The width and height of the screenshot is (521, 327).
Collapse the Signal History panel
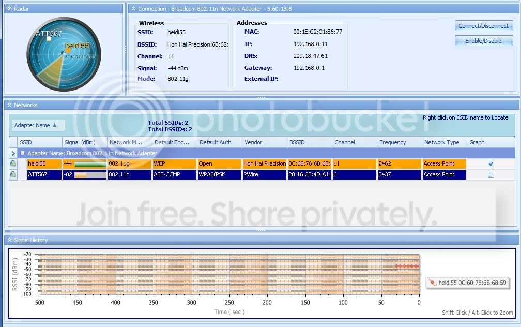[x=9, y=240]
